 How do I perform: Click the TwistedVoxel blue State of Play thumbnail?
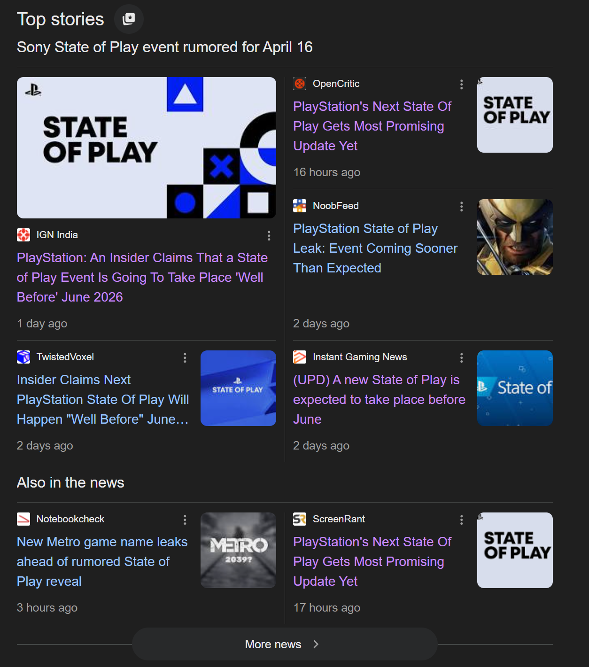tap(238, 388)
